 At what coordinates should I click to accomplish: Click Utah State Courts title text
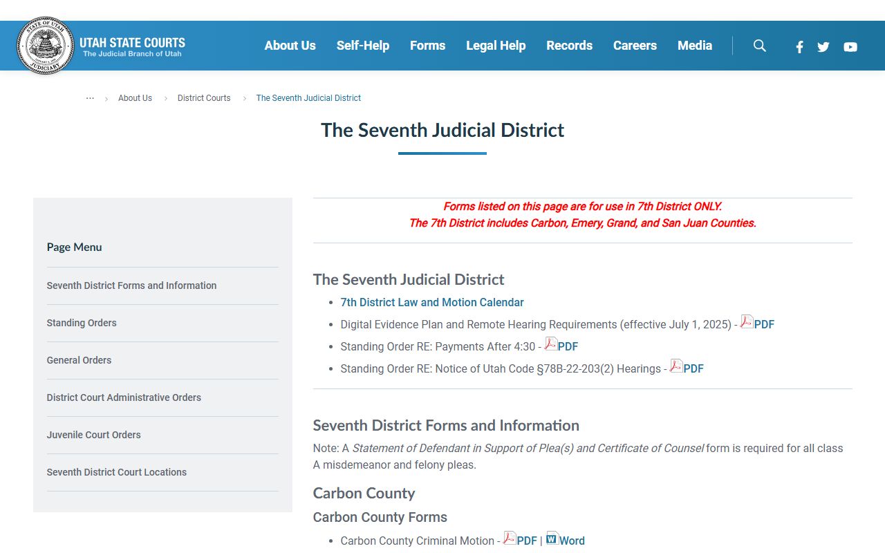pyautogui.click(x=132, y=42)
